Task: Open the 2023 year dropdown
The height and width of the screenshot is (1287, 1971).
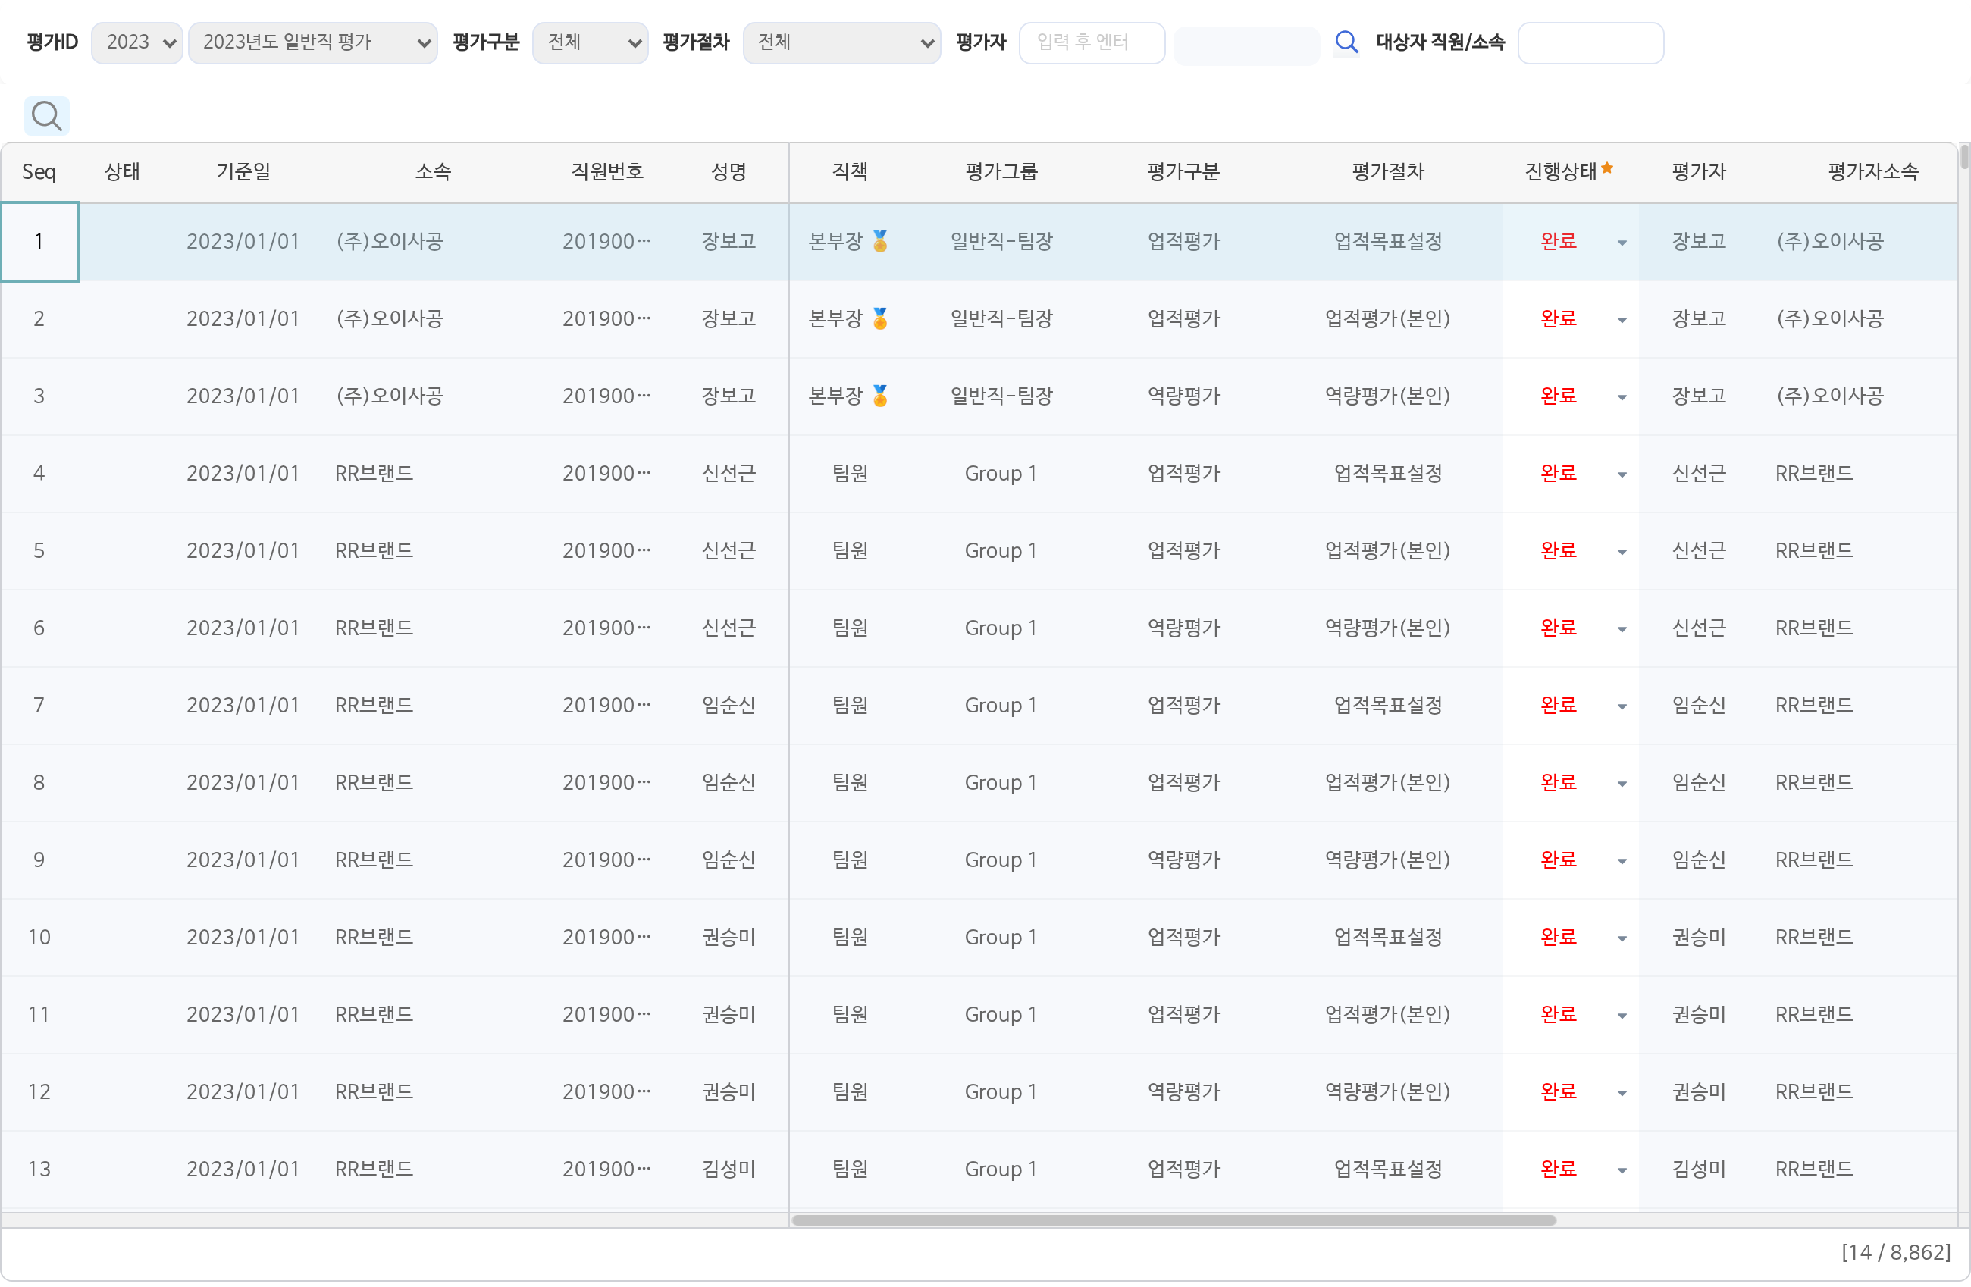Action: pyautogui.click(x=136, y=42)
